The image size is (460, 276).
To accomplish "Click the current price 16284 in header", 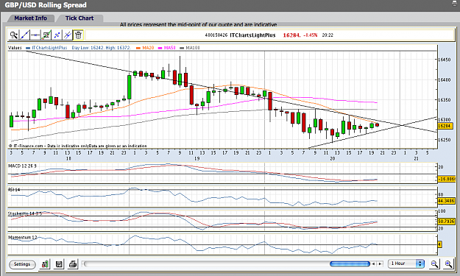I will click(291, 35).
